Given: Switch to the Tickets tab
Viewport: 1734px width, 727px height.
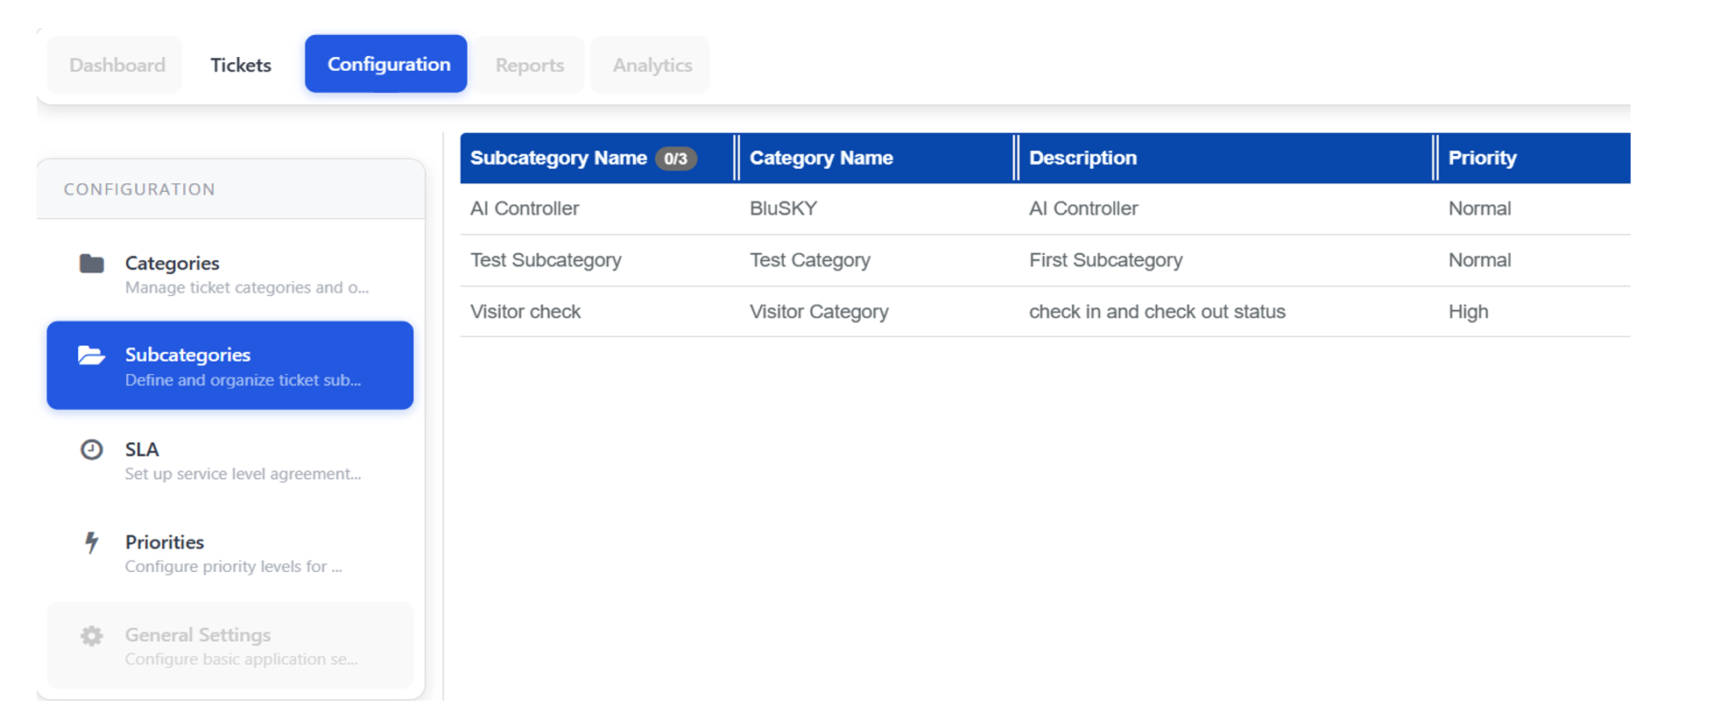Looking at the screenshot, I should [x=241, y=65].
